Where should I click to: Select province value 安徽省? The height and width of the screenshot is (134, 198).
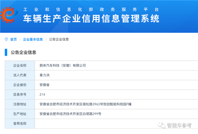click(45, 85)
